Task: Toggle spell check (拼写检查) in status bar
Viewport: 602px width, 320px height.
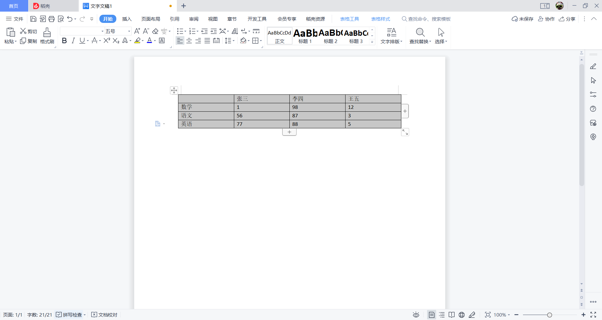Action: coord(69,315)
